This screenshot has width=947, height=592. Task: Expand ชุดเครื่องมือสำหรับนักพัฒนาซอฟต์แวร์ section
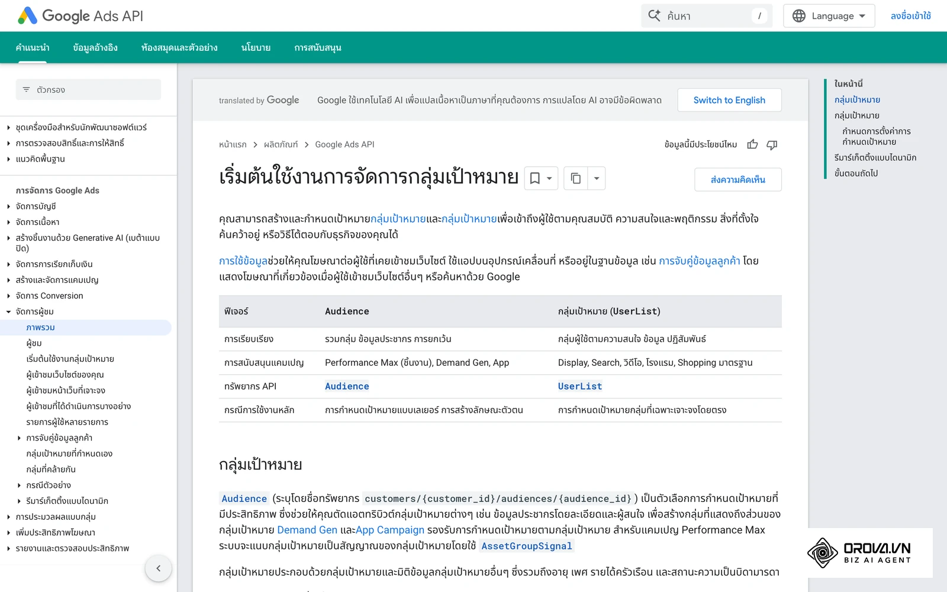8,127
